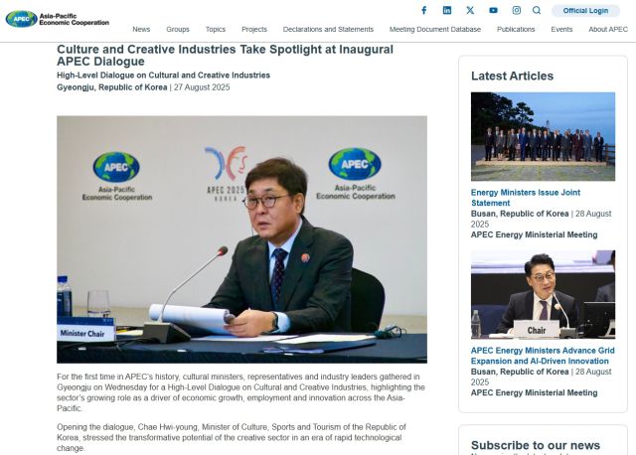
Task: Expand the Groups menu
Action: [178, 30]
